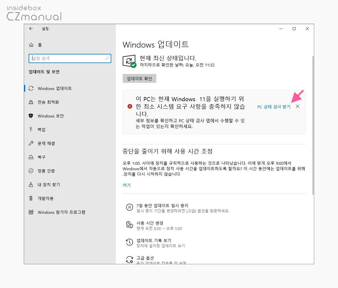The image size is (338, 288).
Task: Click the 홈 label in sidebar
Action: click(x=40, y=45)
